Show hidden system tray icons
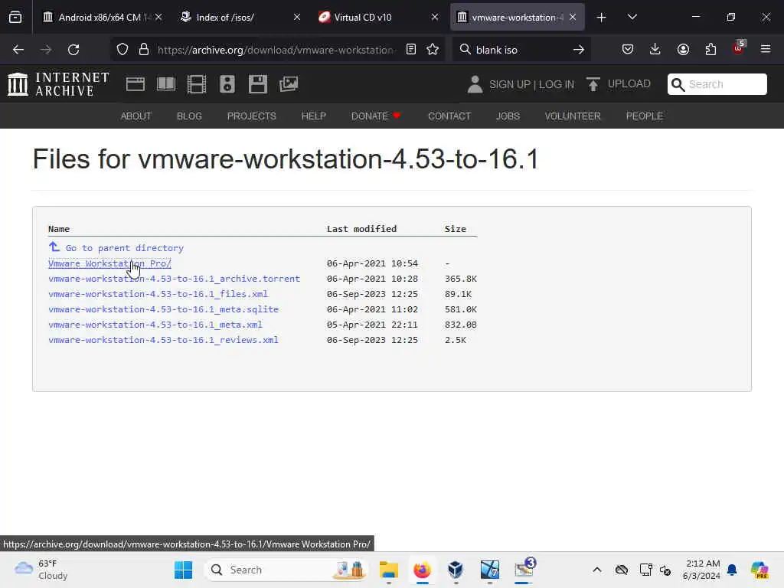 (597, 570)
